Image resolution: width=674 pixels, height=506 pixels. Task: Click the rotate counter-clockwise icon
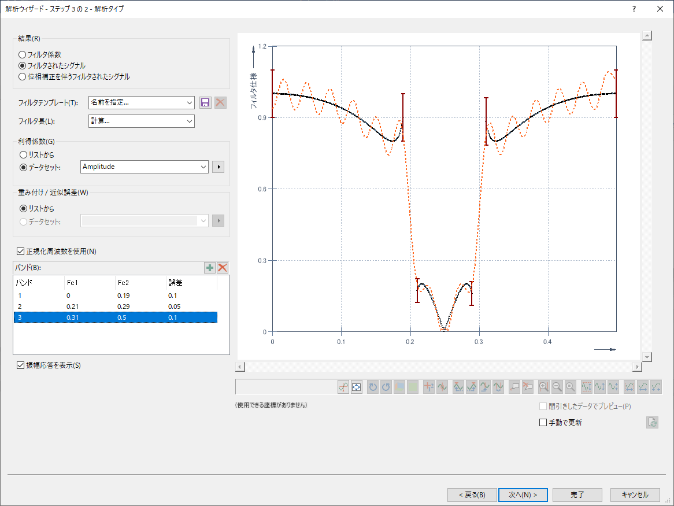pos(386,387)
